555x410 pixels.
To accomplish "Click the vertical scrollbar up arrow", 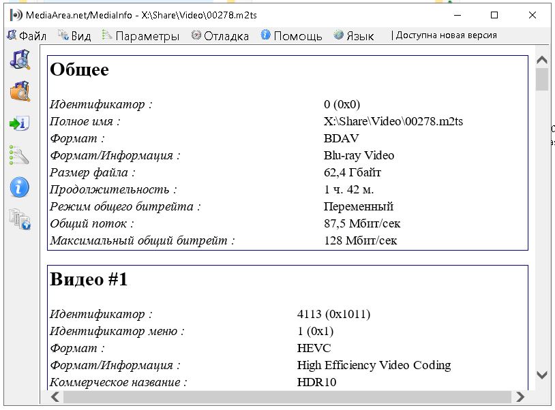I will [542, 60].
